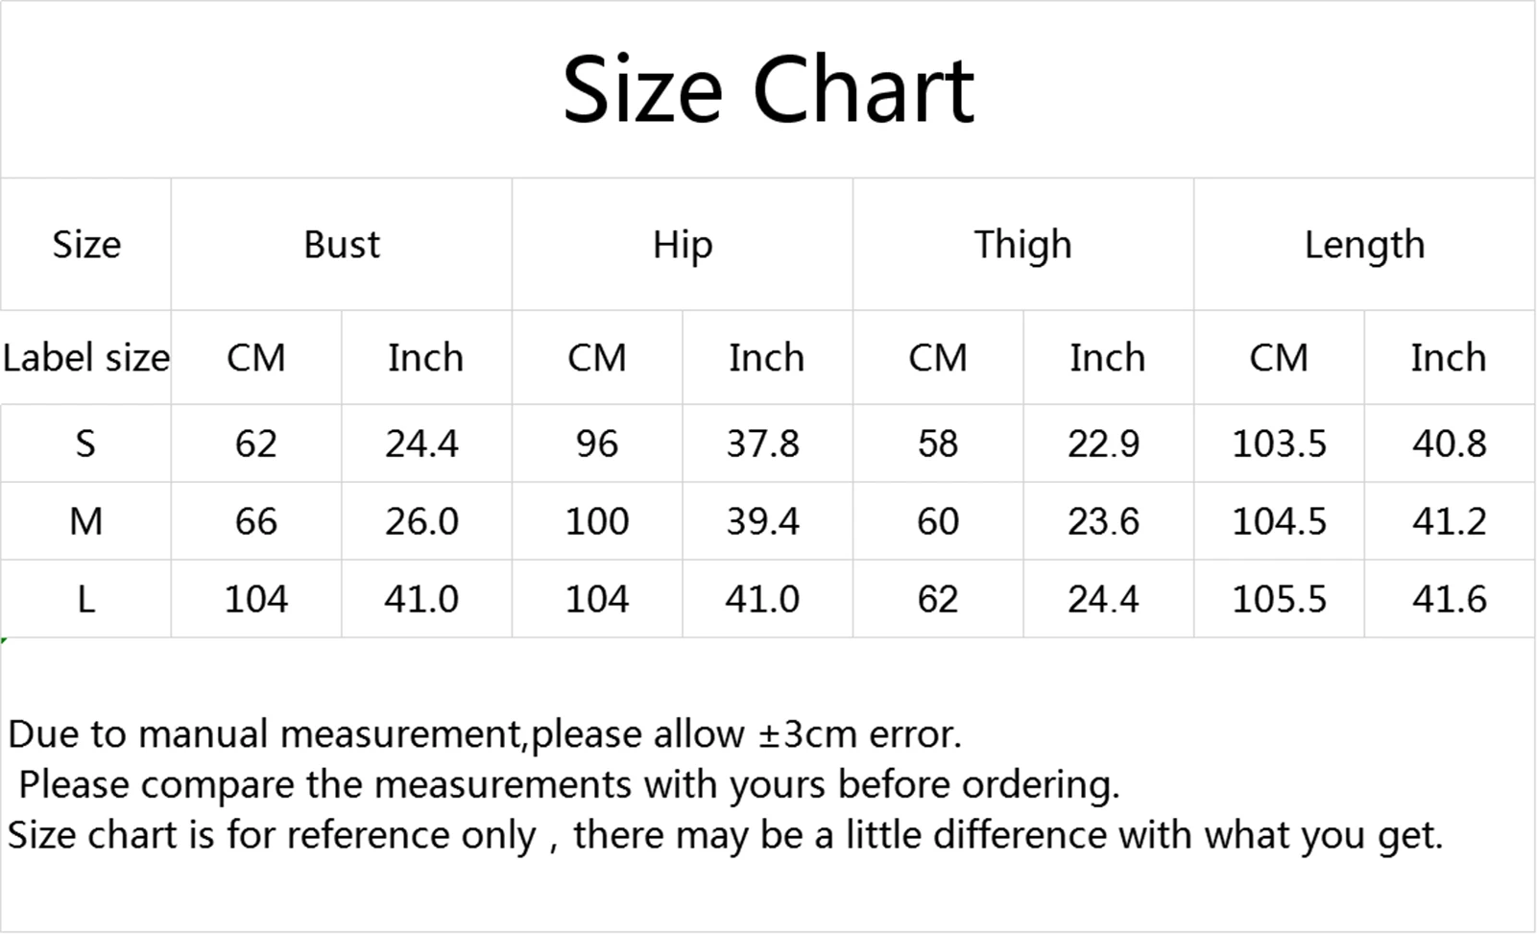This screenshot has height=934, width=1537.
Task: Select the Length column header
Action: click(1364, 245)
